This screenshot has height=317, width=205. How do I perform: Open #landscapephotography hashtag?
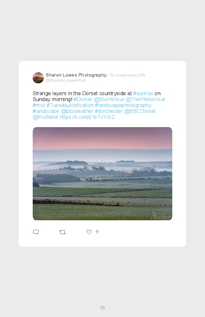(123, 105)
